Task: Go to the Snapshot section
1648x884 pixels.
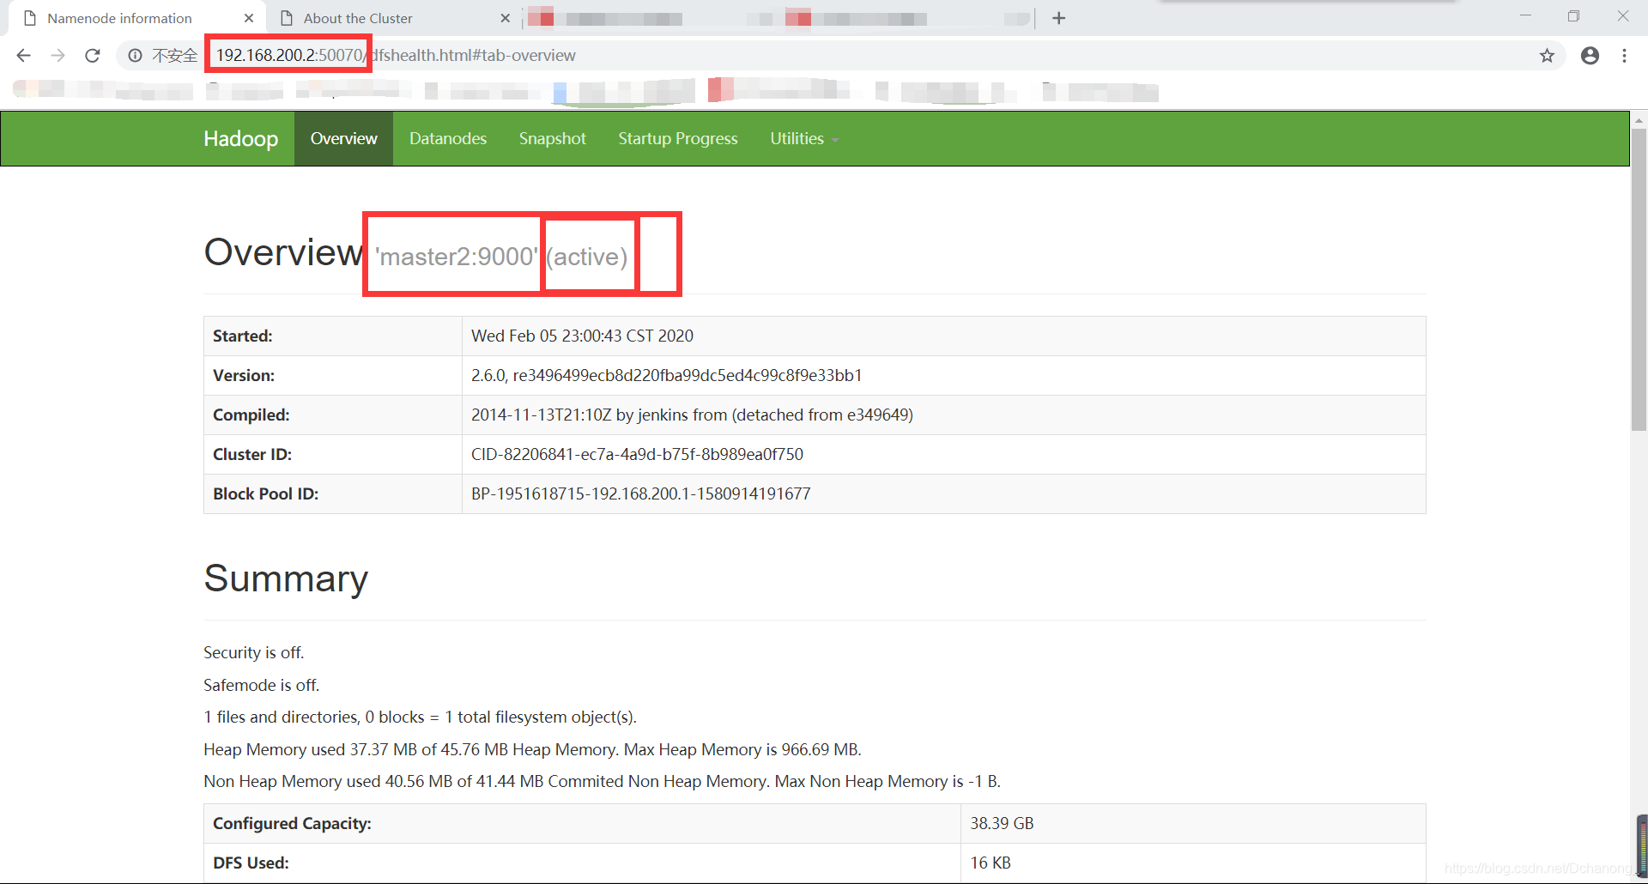Action: click(552, 138)
